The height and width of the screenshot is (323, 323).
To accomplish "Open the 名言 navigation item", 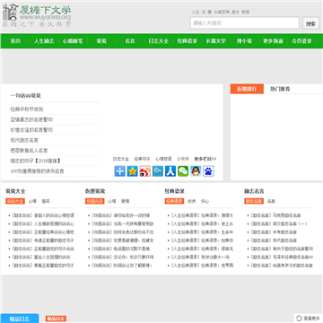I will click(130, 41).
